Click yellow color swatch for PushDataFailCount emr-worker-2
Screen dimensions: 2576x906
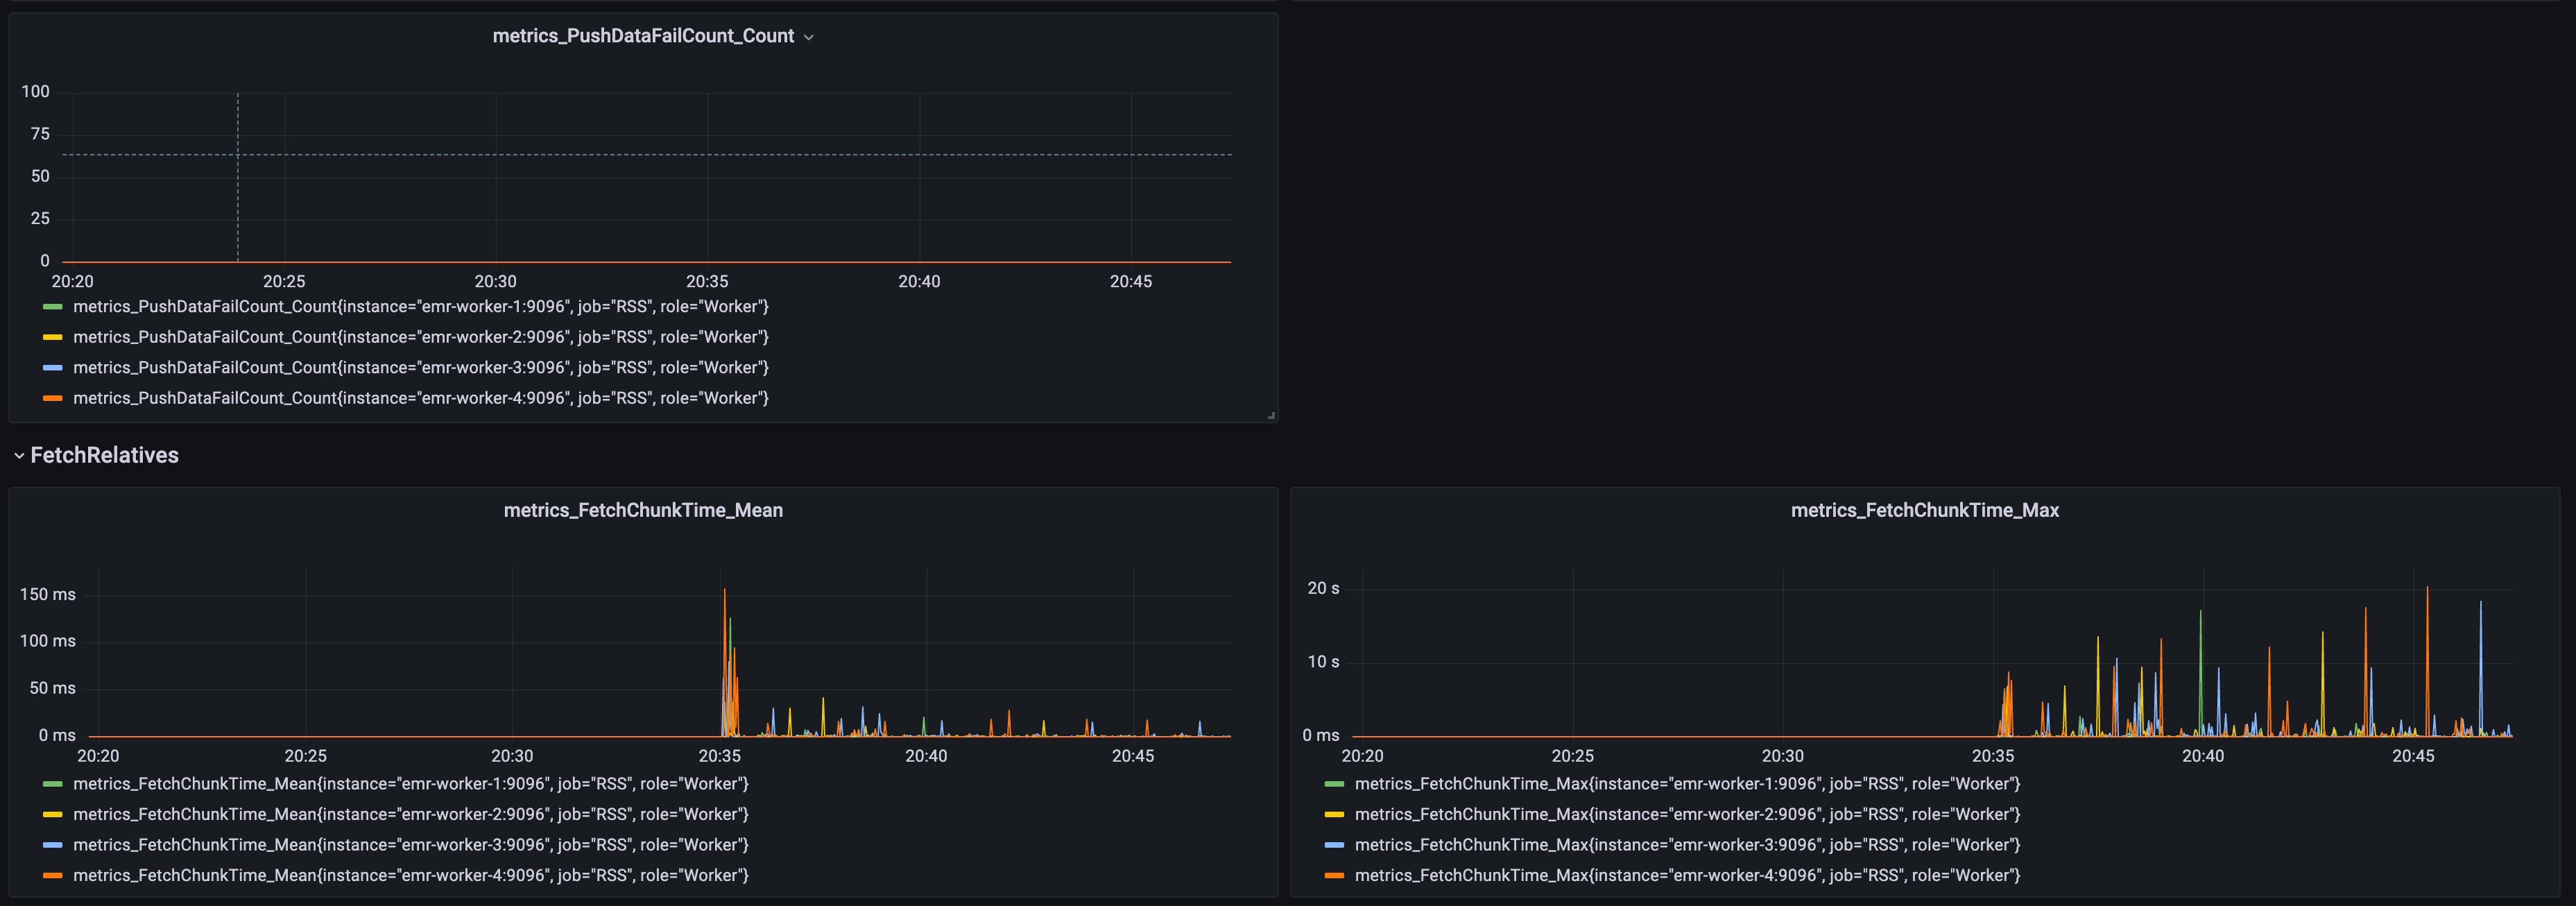(53, 337)
